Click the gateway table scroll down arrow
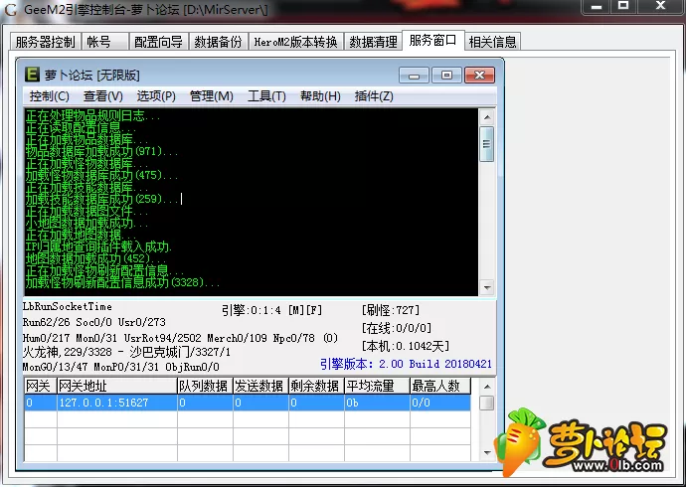This screenshot has width=686, height=487. click(487, 453)
